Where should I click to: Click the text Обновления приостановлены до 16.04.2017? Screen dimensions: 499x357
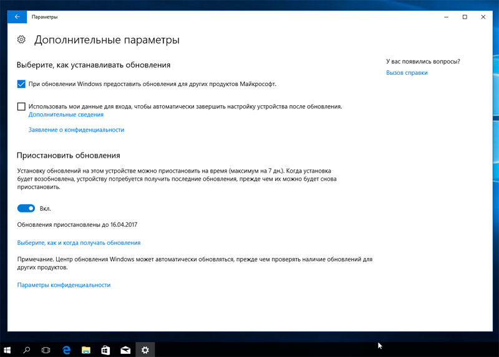point(77,224)
